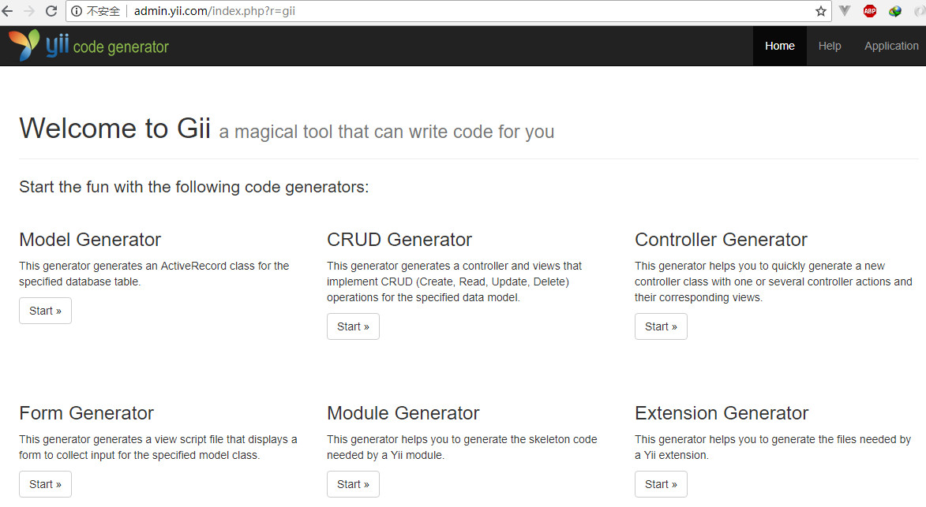Launch the Form Generator via Start
Screen dimensions: 926x507
point(45,484)
